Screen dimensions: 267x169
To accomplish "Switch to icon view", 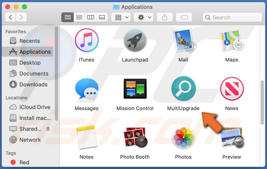I will tap(68, 17).
